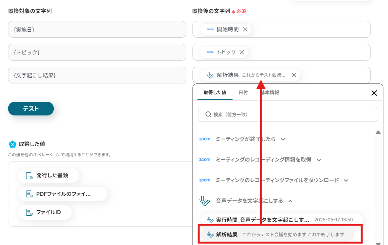This screenshot has height=245, width=388.
Task: Click the document icon beside 発行した書類
Action: (x=29, y=176)
